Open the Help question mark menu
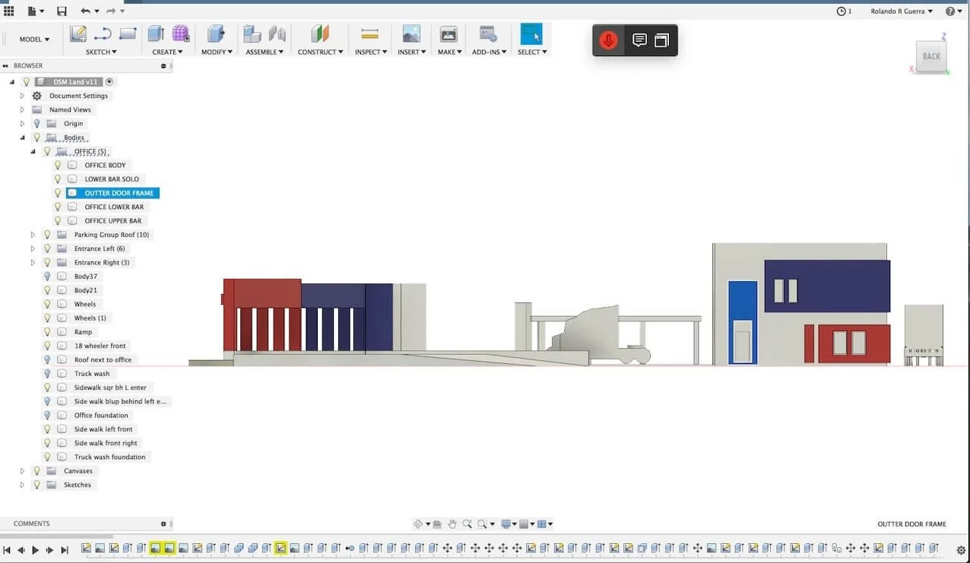The width and height of the screenshot is (970, 563). point(953,11)
